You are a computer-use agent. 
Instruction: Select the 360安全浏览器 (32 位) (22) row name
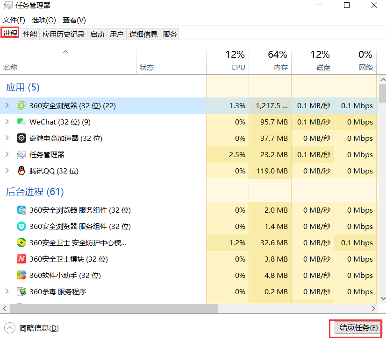tap(72, 106)
